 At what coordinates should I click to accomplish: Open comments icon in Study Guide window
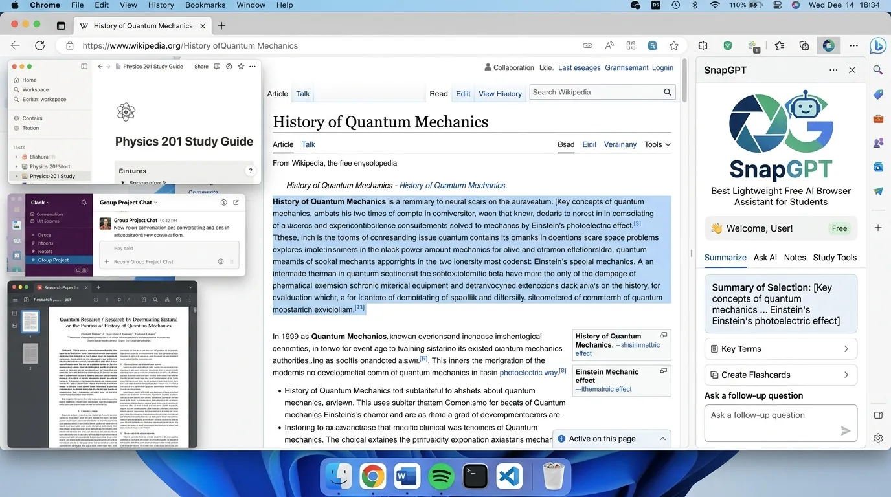[218, 67]
